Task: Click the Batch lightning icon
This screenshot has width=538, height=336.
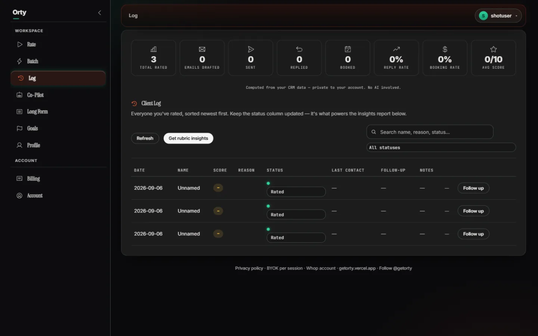Action: click(x=19, y=61)
